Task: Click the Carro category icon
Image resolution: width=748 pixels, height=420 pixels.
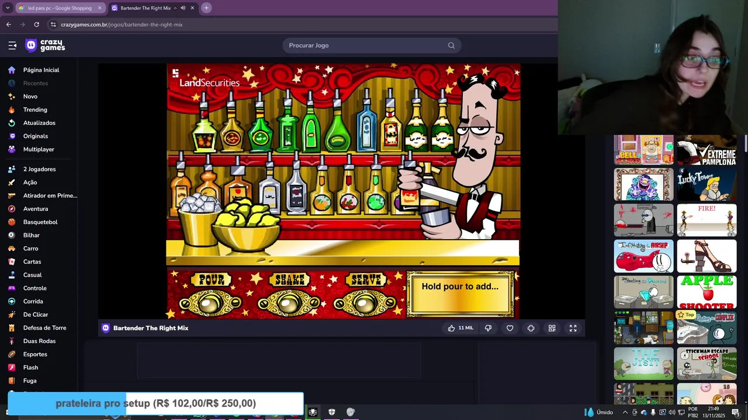Action: coord(12,249)
